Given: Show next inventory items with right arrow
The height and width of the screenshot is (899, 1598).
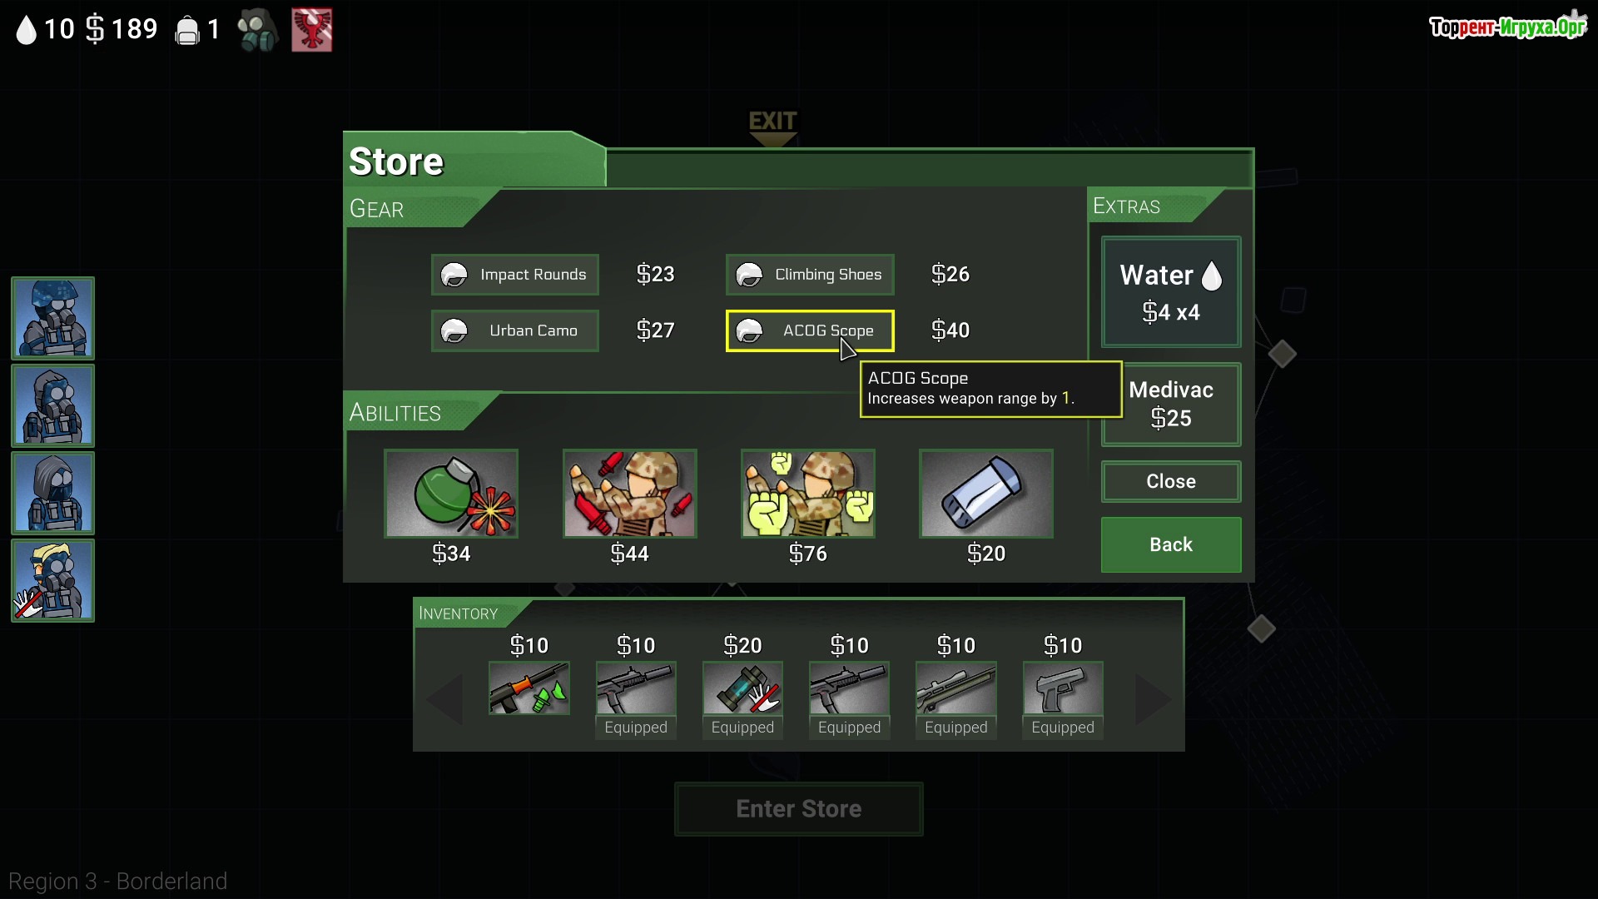Looking at the screenshot, I should [x=1154, y=700].
